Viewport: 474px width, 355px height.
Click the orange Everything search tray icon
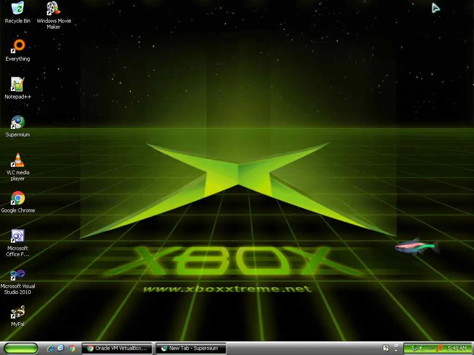(x=440, y=349)
